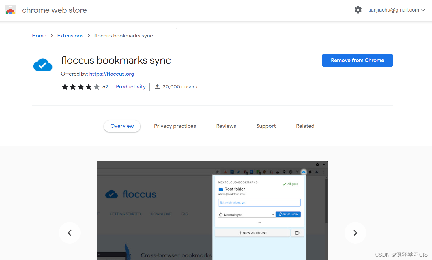Advance to next screenshot with right arrow
Viewport: 432px width, 260px height.
coord(355,233)
